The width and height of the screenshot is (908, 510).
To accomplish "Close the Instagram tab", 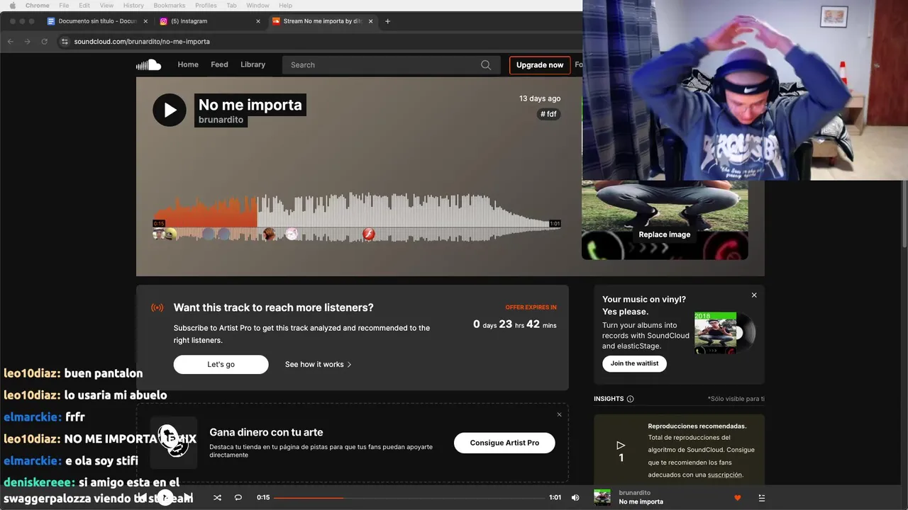I will (x=258, y=21).
